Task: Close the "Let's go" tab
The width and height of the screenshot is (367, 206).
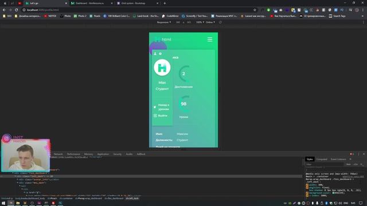Action: 66,3
